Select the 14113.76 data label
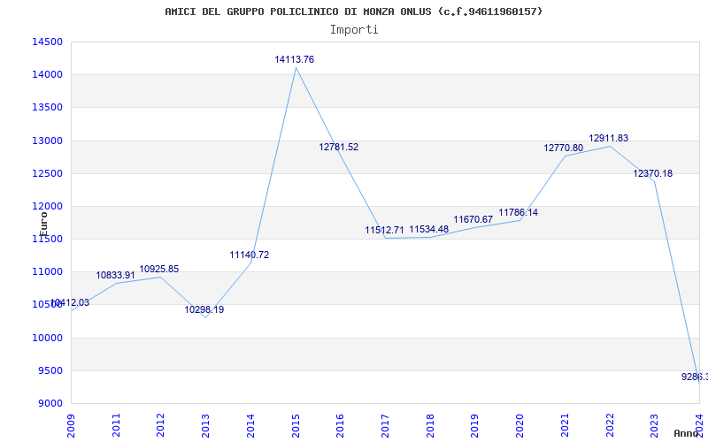This screenshot has width=708, height=442. tap(295, 59)
